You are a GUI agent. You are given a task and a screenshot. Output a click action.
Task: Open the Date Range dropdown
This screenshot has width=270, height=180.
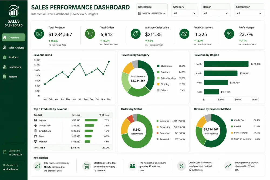click(152, 13)
